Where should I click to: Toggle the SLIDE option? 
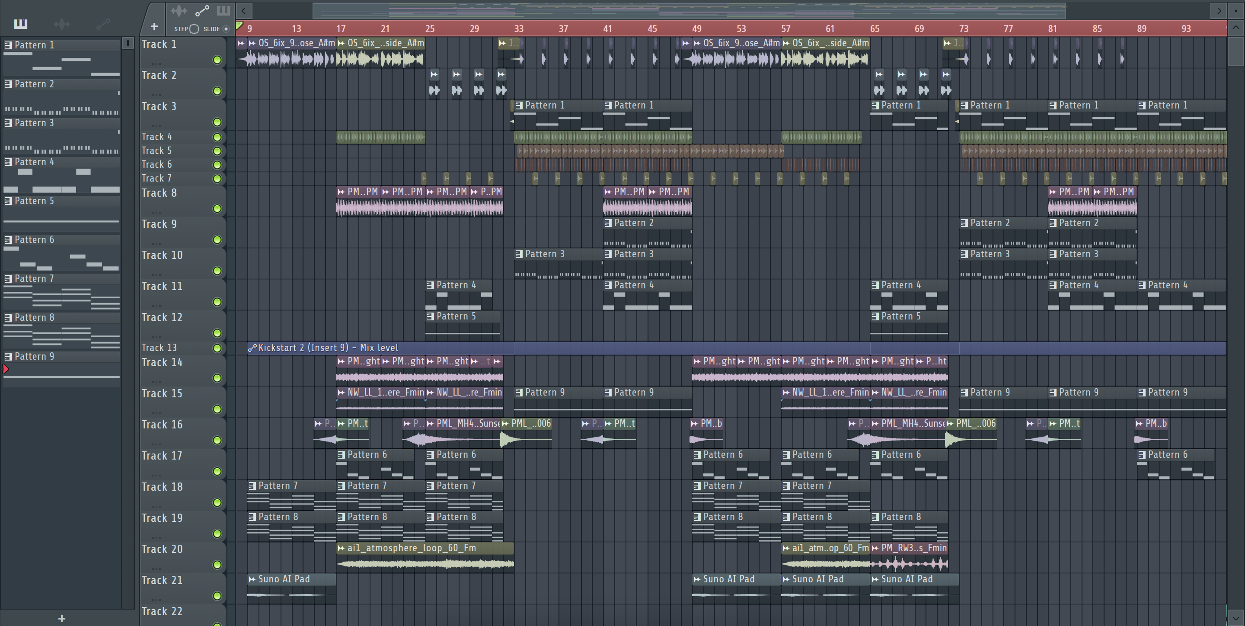click(226, 29)
